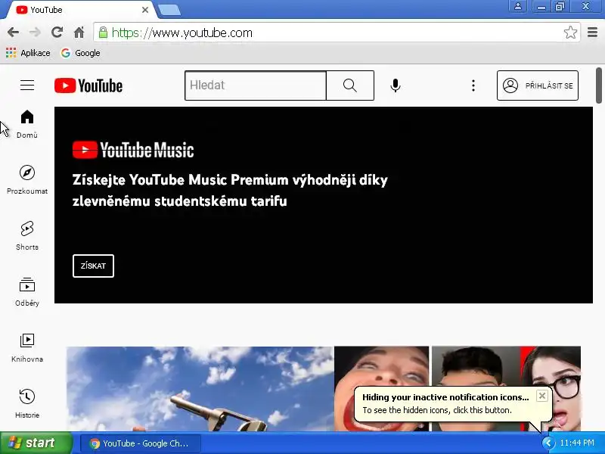This screenshot has height=454, width=605.
Task: Open the blue sky video thumbnail
Action: [200, 389]
